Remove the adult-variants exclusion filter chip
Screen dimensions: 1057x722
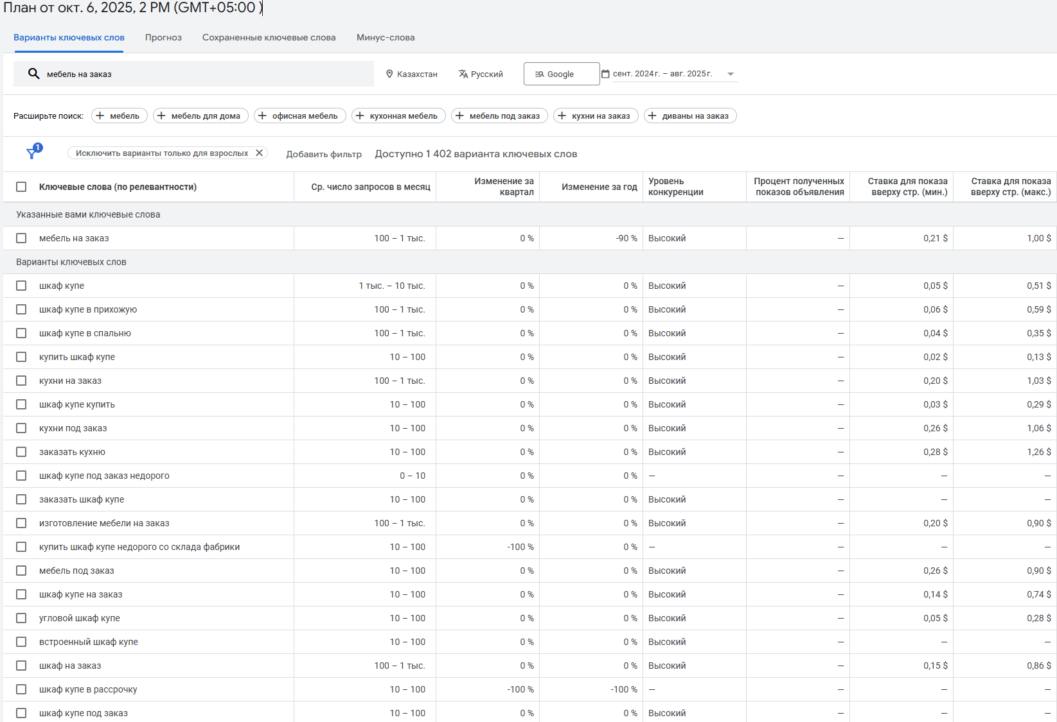tap(259, 153)
